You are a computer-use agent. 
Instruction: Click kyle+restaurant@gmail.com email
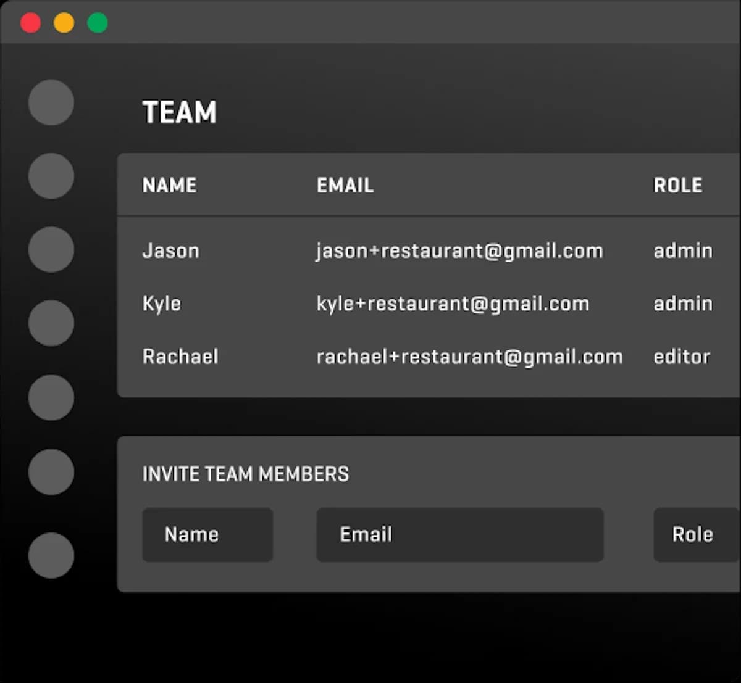pos(453,304)
